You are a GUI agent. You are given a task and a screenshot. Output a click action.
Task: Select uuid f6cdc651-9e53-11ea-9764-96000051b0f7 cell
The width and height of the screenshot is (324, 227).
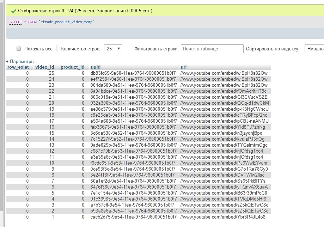pos(133,163)
